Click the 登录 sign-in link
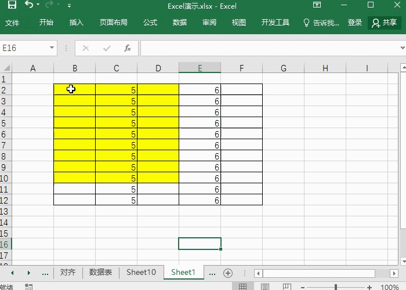406x290 pixels. (x=355, y=23)
